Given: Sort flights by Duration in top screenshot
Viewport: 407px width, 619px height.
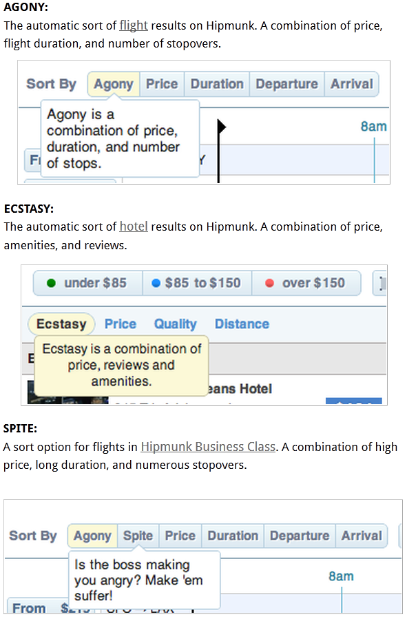Looking at the screenshot, I should [x=217, y=84].
